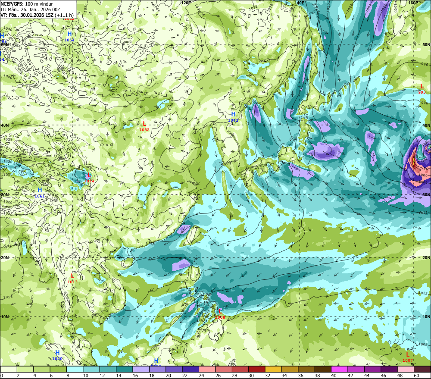The image size is (431, 379).
Task: Click the light pink 48–60 legend swatch
Action: point(406,369)
